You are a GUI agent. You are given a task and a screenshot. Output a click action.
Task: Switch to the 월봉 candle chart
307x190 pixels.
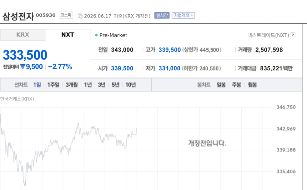pos(252,85)
